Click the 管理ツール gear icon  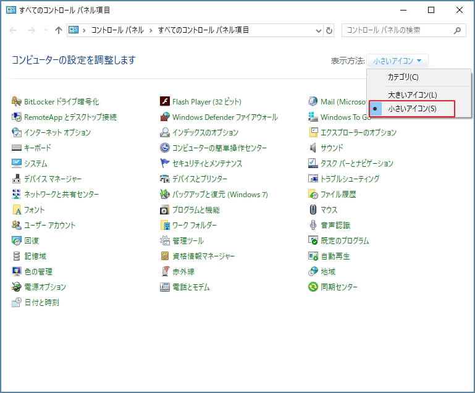pyautogui.click(x=165, y=240)
